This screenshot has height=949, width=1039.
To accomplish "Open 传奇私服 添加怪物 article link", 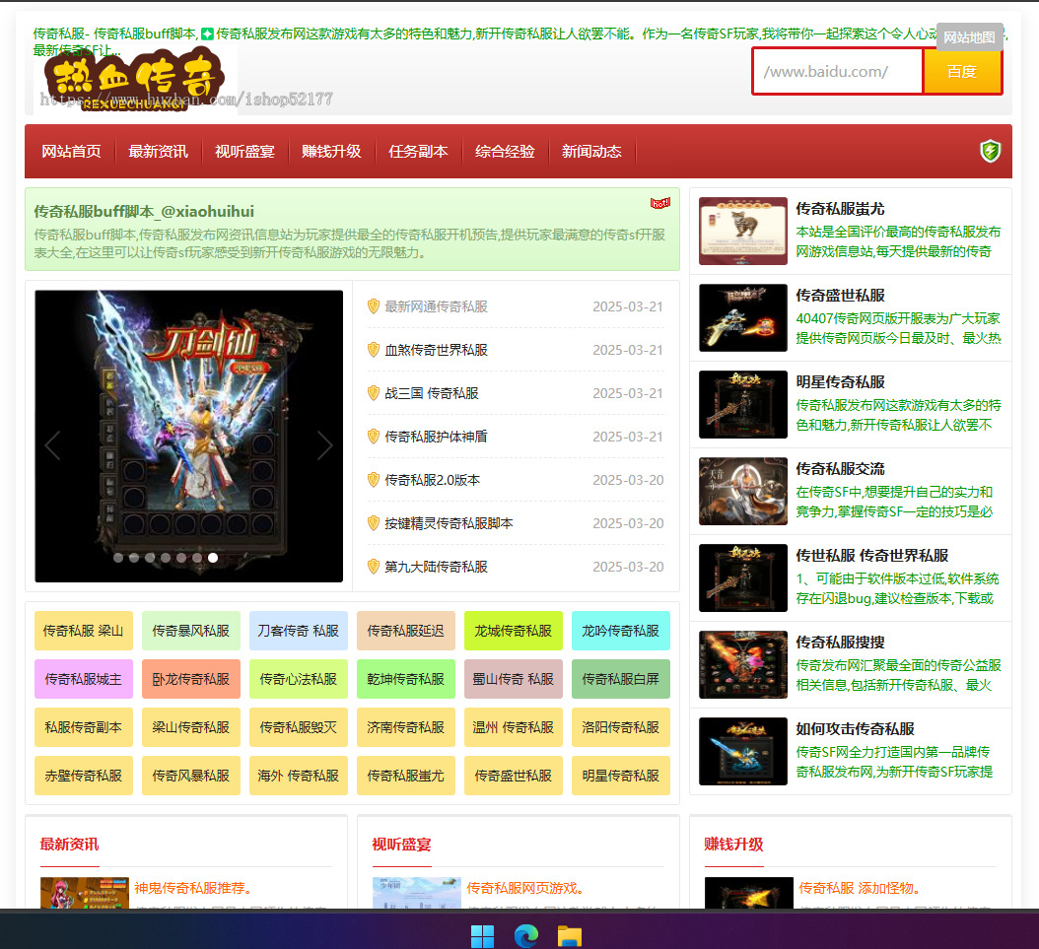I will tap(859, 888).
